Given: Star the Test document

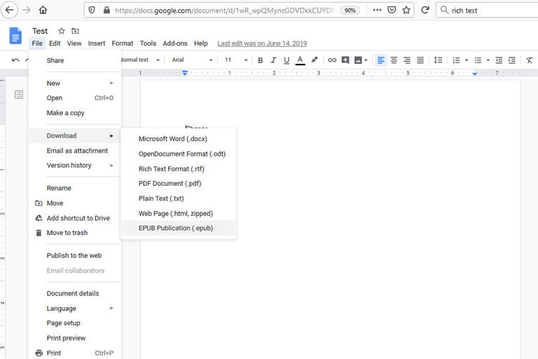Looking at the screenshot, I should [x=62, y=31].
